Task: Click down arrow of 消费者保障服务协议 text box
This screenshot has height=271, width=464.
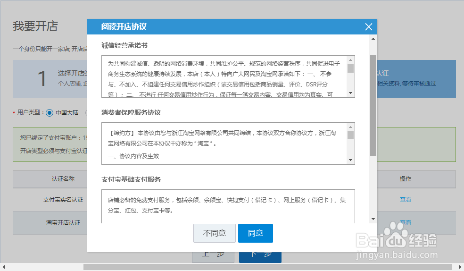Action: [x=351, y=160]
